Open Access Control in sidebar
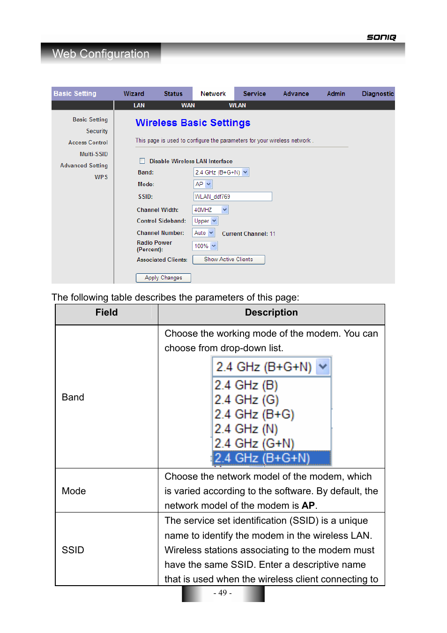Viewport: 447px width, 633px height. pos(88,143)
